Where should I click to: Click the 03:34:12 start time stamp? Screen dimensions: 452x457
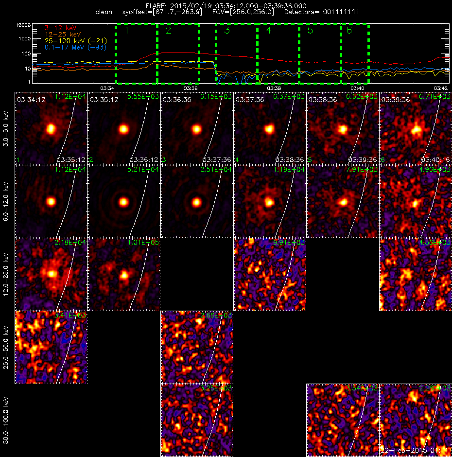click(31, 100)
